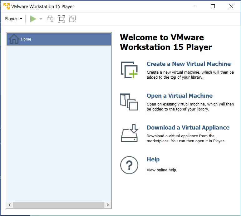Open the Create a New Virtual Machine link
Viewport: 241px width, 216px height.
189,64
